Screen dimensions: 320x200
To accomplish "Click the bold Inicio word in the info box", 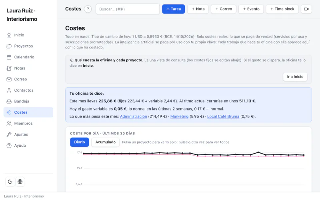I will pyautogui.click(x=88, y=66).
